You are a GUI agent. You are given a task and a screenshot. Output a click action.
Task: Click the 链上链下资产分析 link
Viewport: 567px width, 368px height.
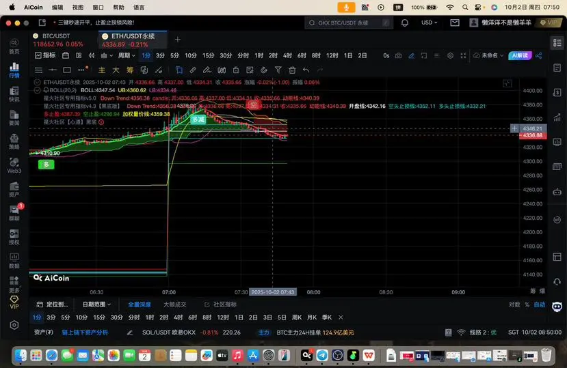[x=85, y=332]
